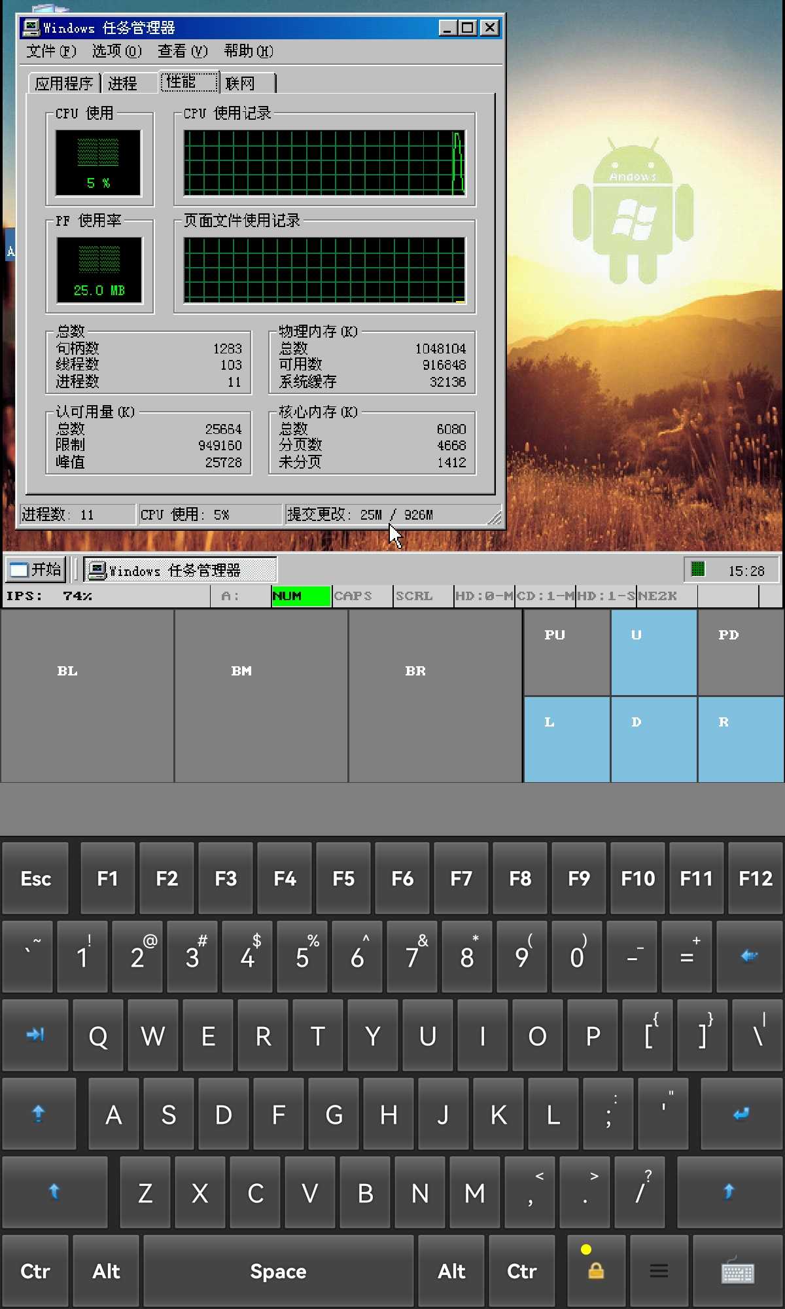785x1309 pixels.
Task: Open the 文件(F) menu
Action: click(51, 51)
